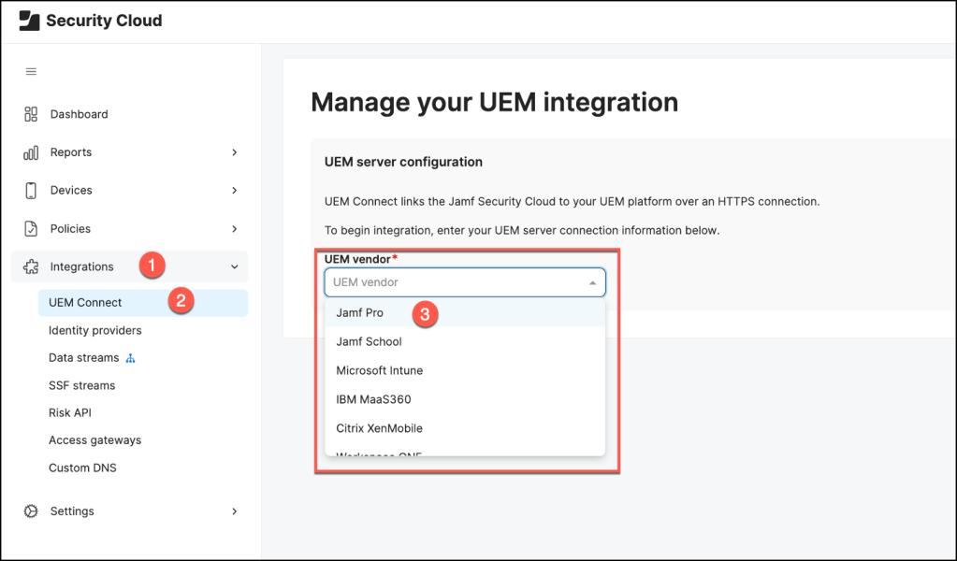Select IBM MaaS360 from the list

click(373, 400)
